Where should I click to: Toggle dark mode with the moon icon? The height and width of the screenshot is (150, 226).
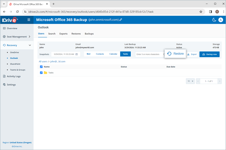click(x=214, y=20)
